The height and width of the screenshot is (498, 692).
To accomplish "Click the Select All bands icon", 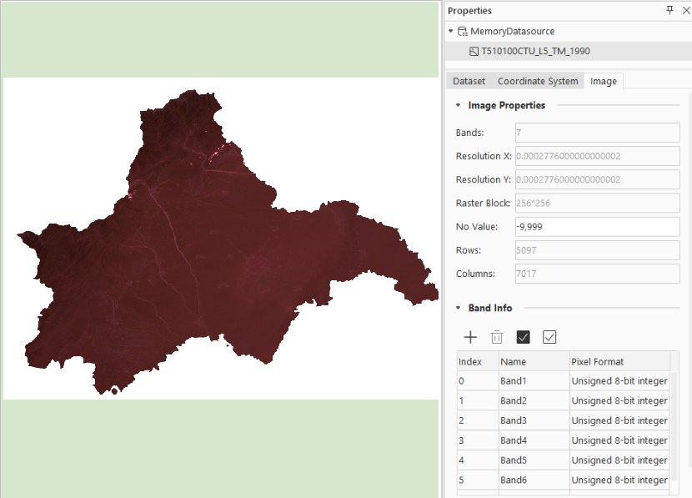I will [x=524, y=337].
